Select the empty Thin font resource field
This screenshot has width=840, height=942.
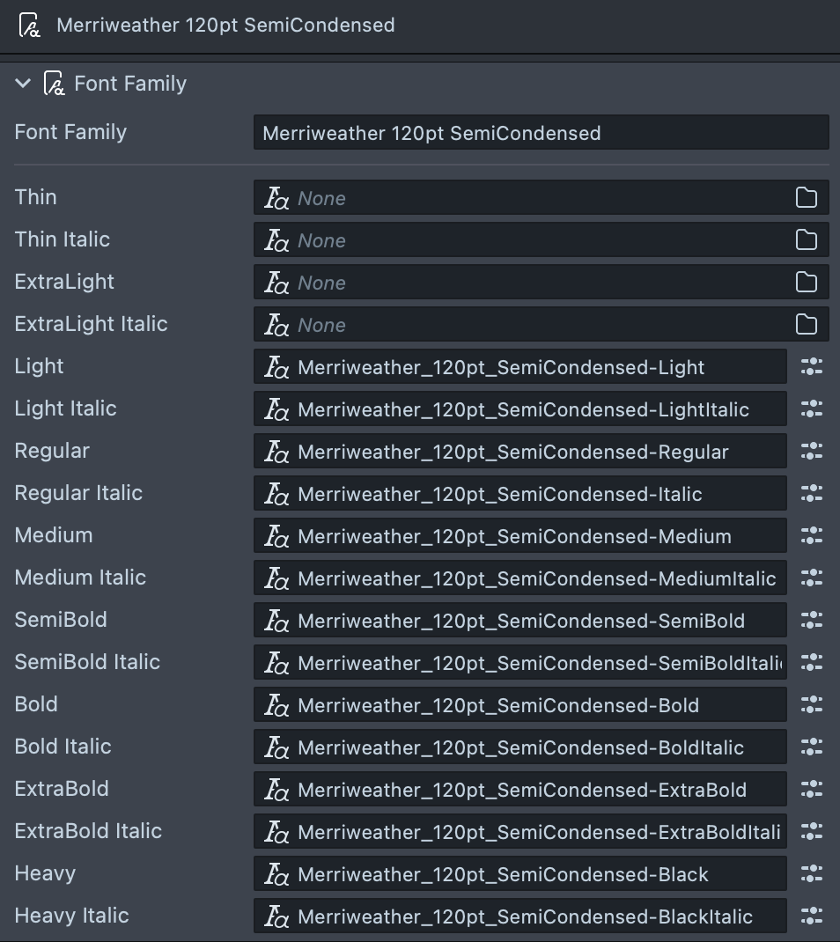pos(519,197)
